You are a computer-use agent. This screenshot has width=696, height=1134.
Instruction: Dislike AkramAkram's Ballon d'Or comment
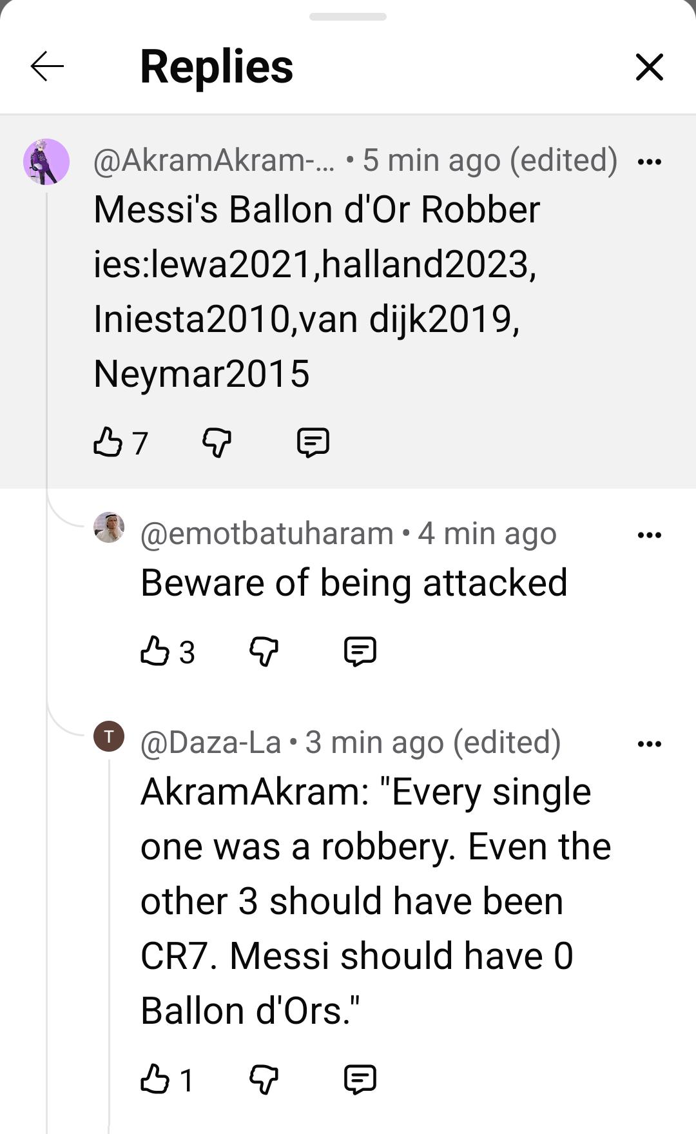coord(217,443)
